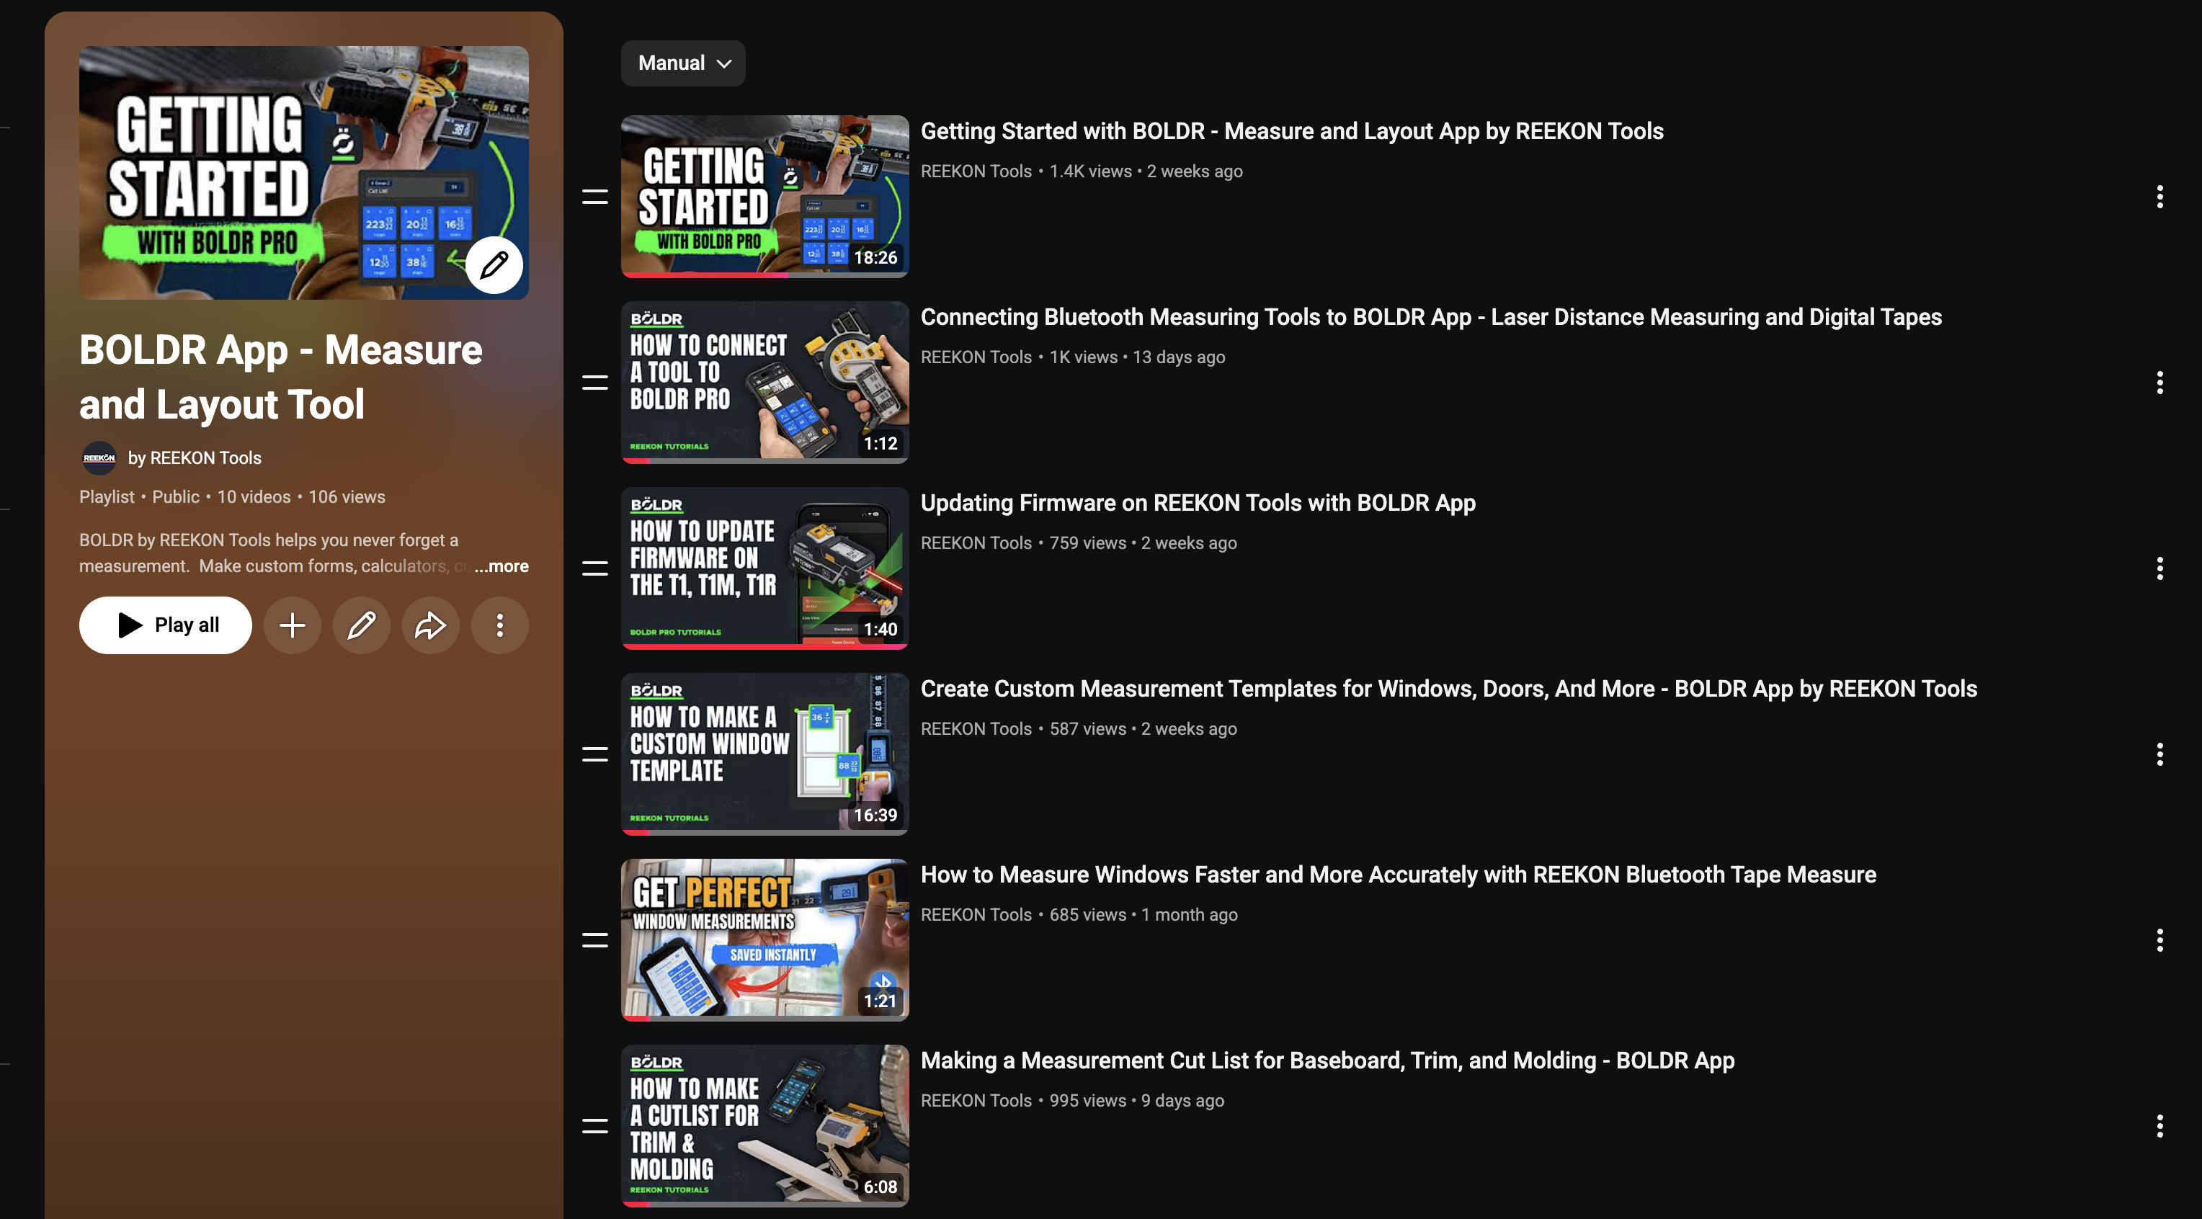Grab reorder handle for Measure Windows Faster video

click(595, 940)
